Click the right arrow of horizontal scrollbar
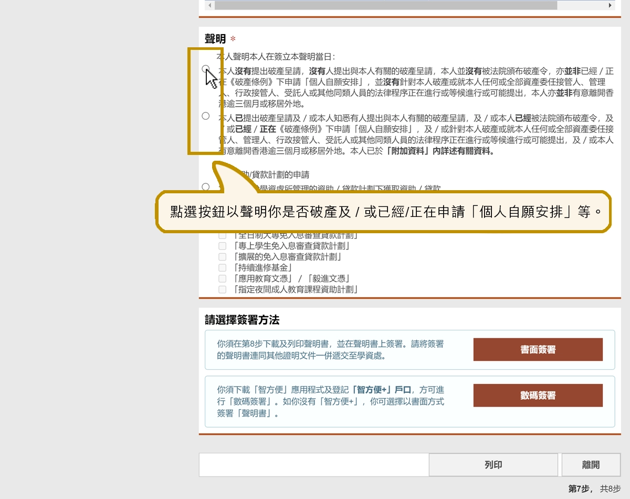 (610, 5)
